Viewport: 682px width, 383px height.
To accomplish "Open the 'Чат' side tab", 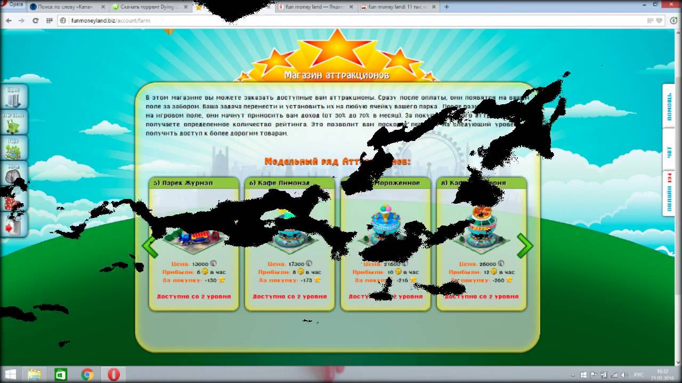I will 669,149.
